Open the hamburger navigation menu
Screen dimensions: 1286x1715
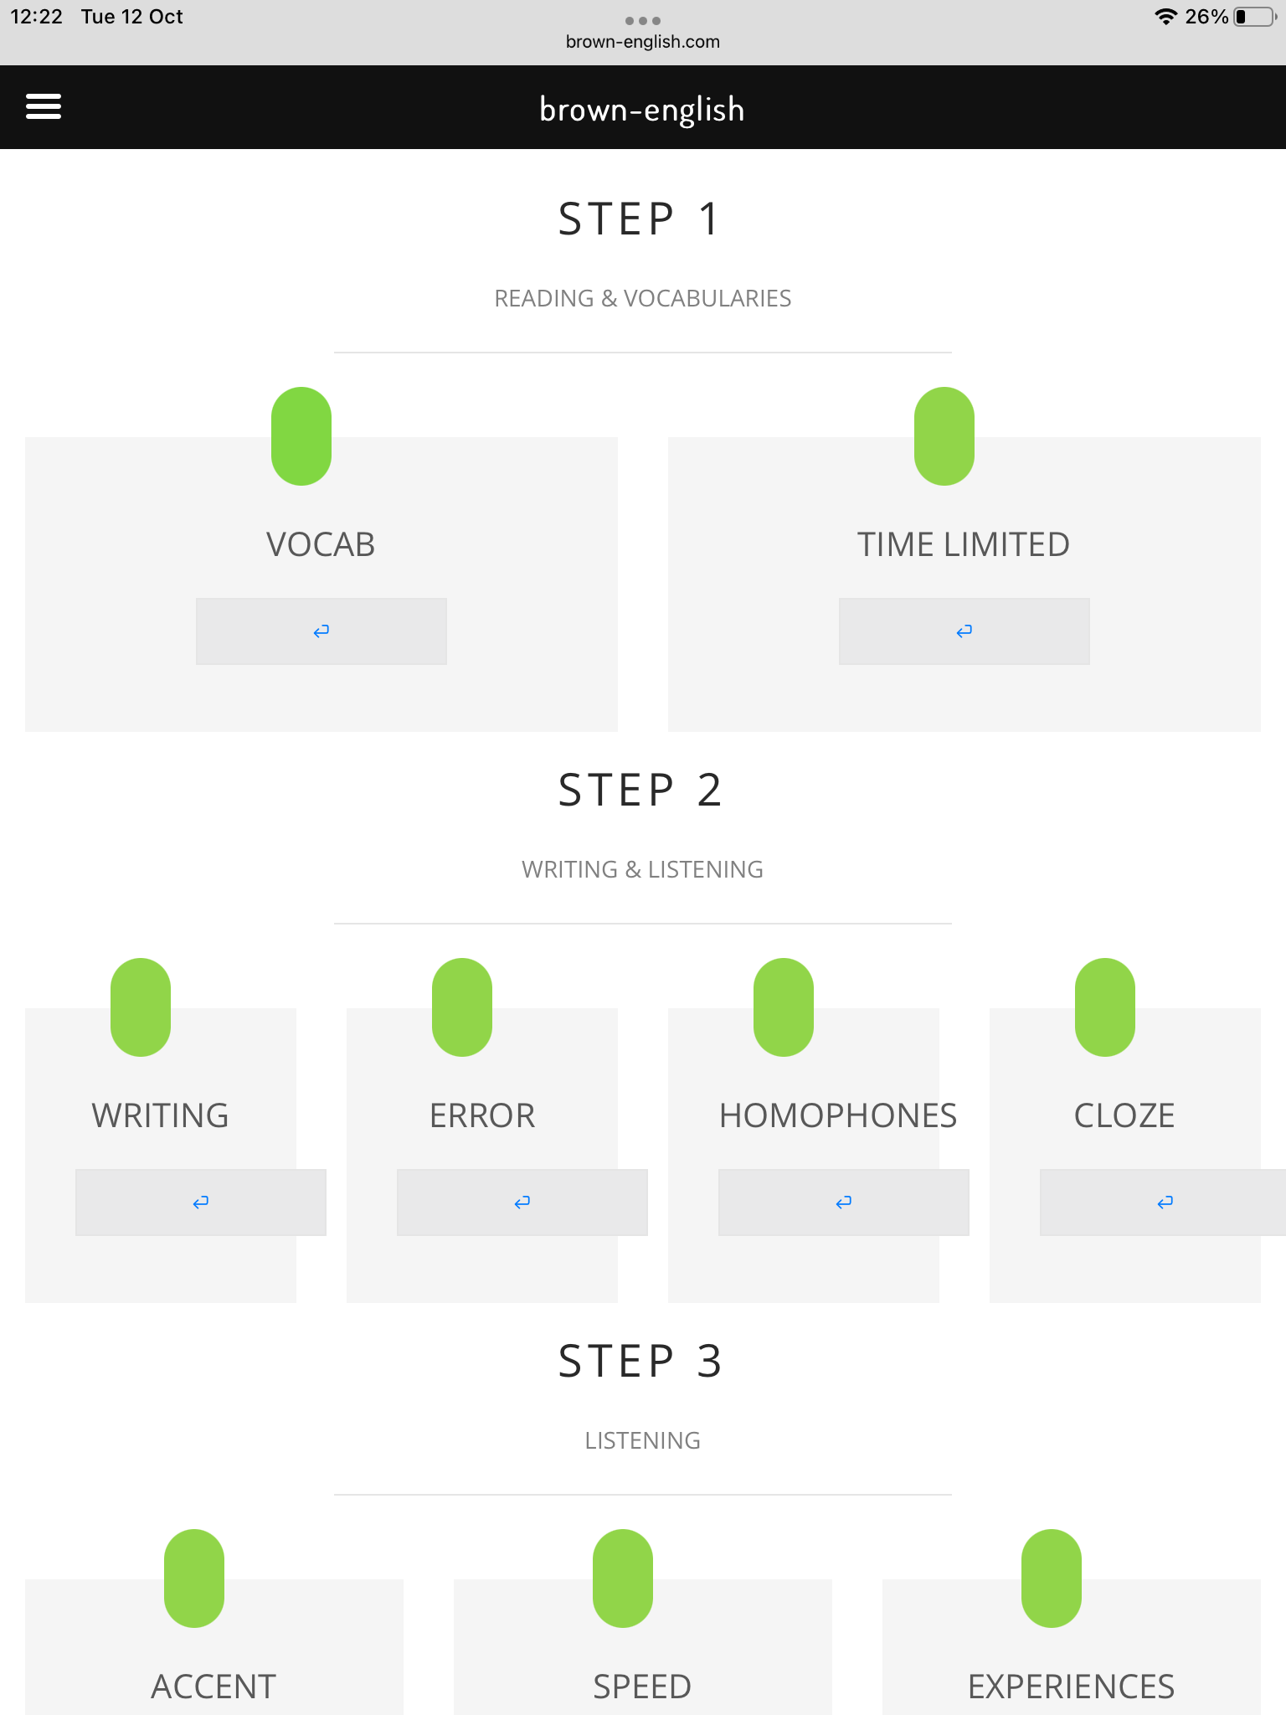[44, 106]
